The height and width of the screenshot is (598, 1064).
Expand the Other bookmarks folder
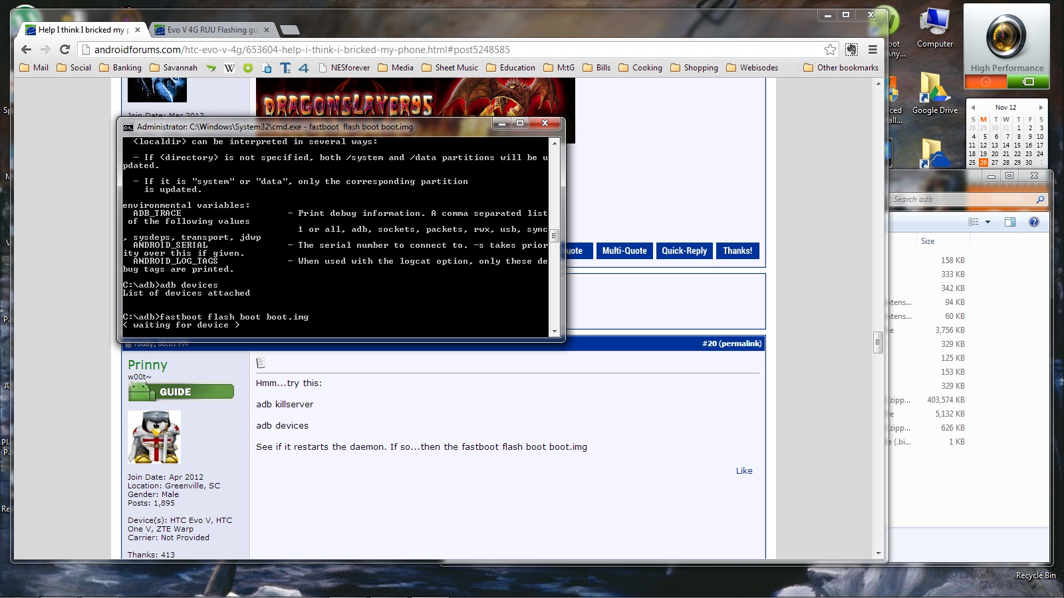click(841, 68)
